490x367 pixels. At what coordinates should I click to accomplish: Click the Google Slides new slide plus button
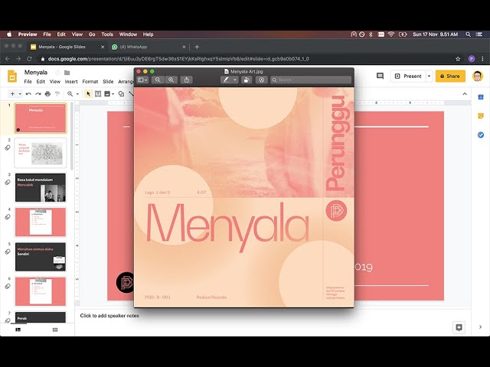[12, 93]
